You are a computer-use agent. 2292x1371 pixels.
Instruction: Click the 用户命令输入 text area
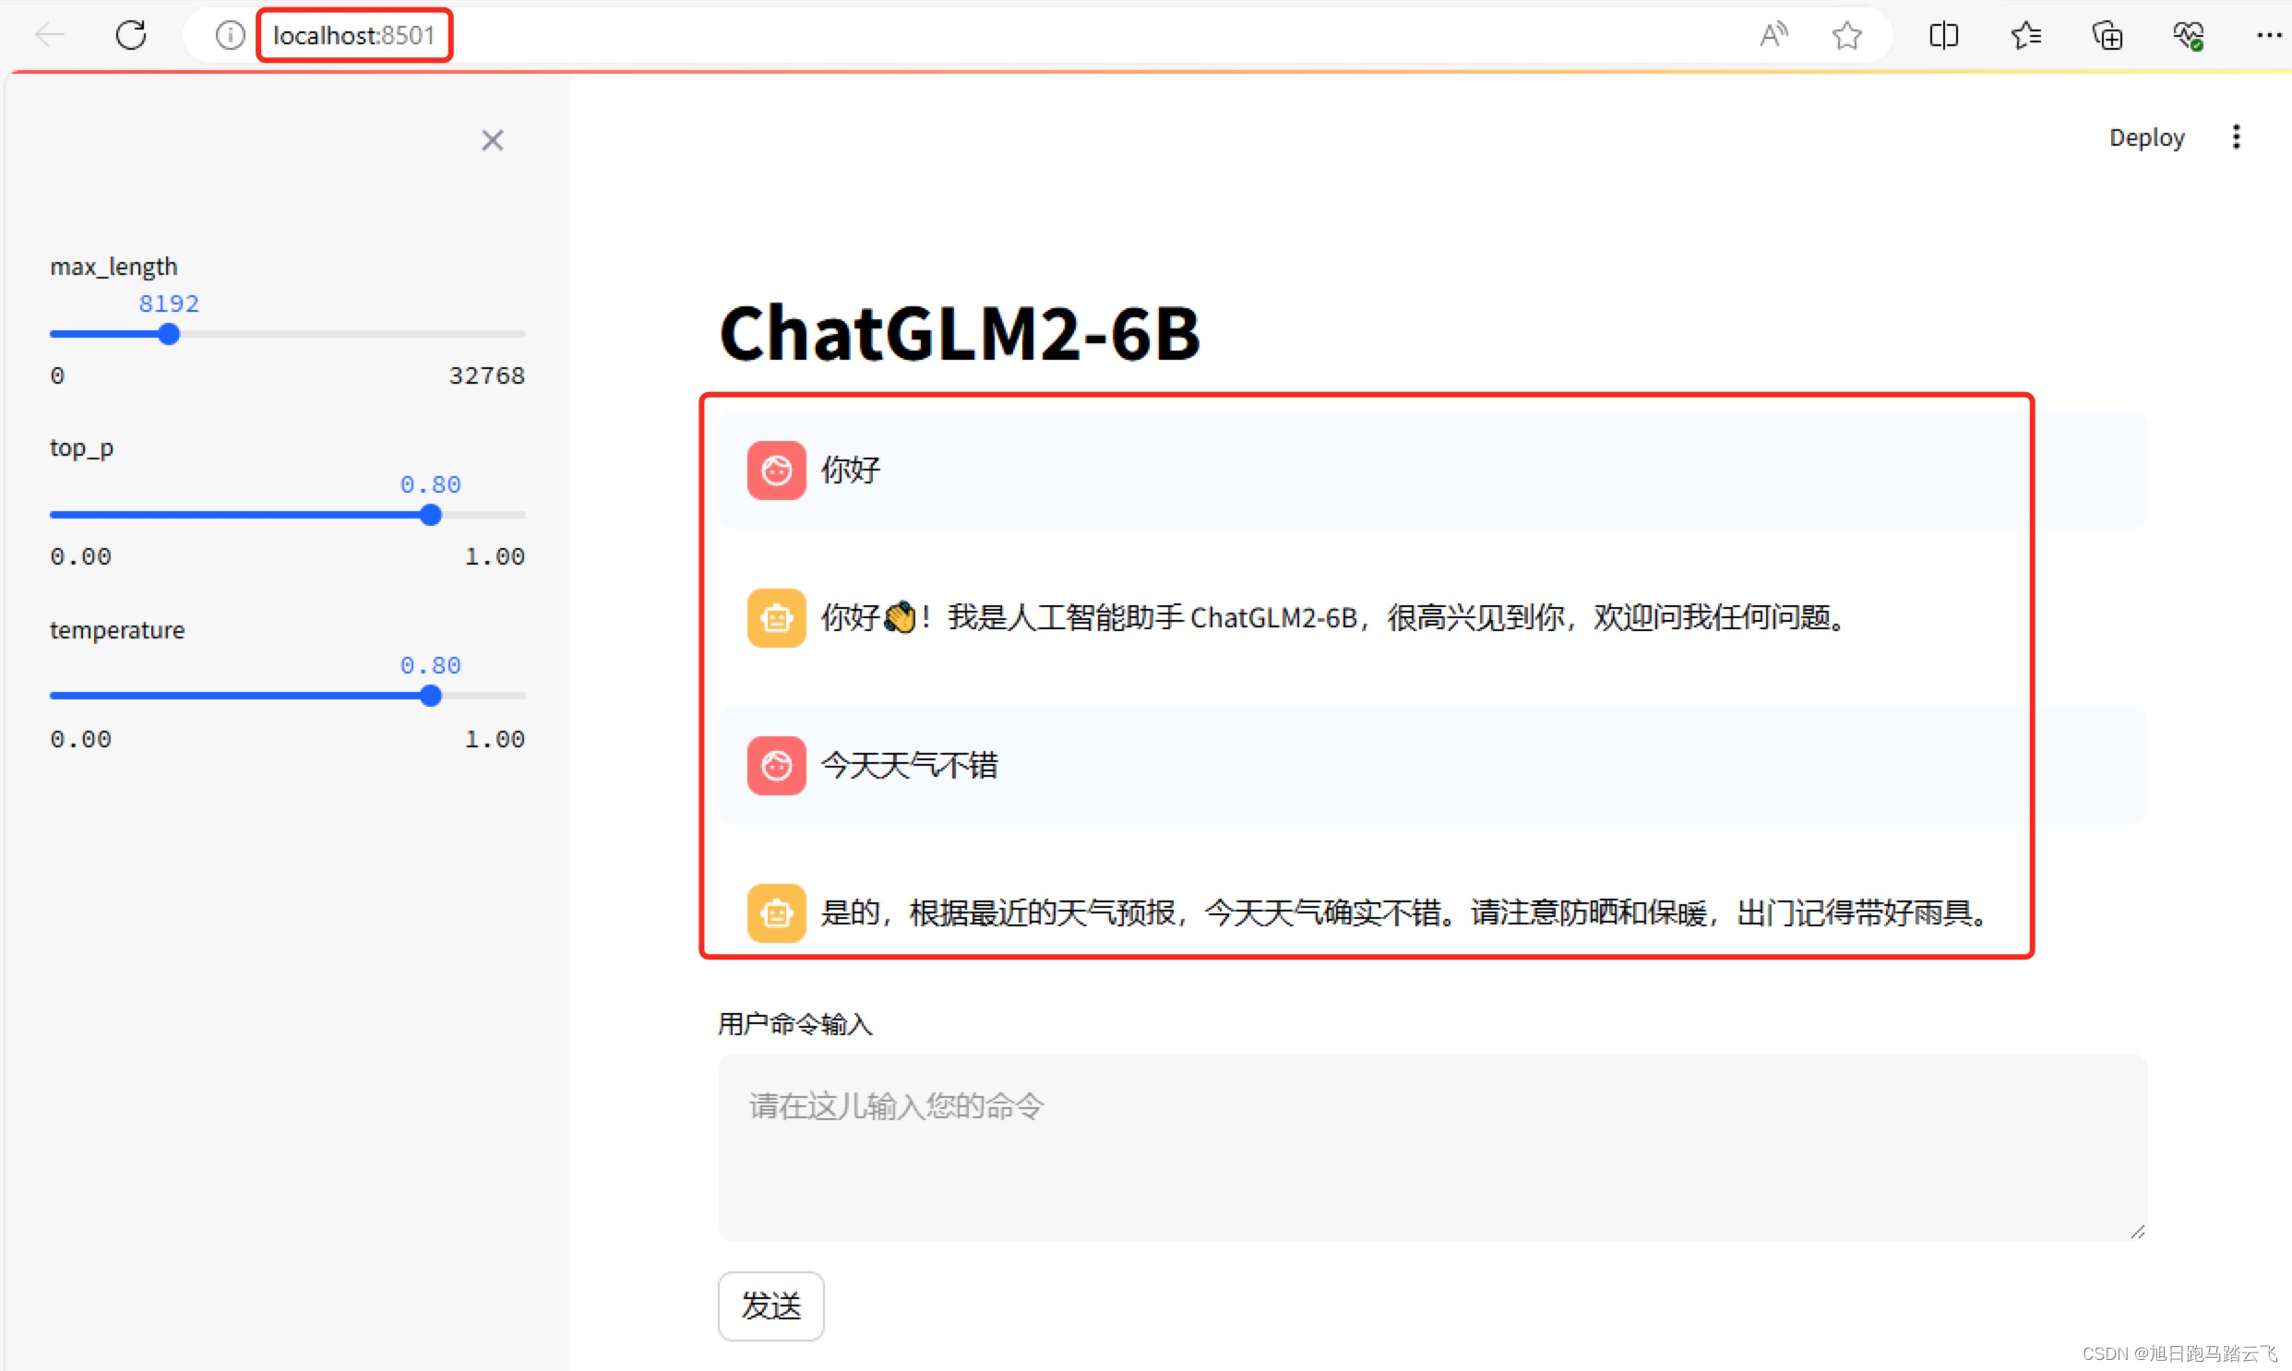click(x=1432, y=1148)
